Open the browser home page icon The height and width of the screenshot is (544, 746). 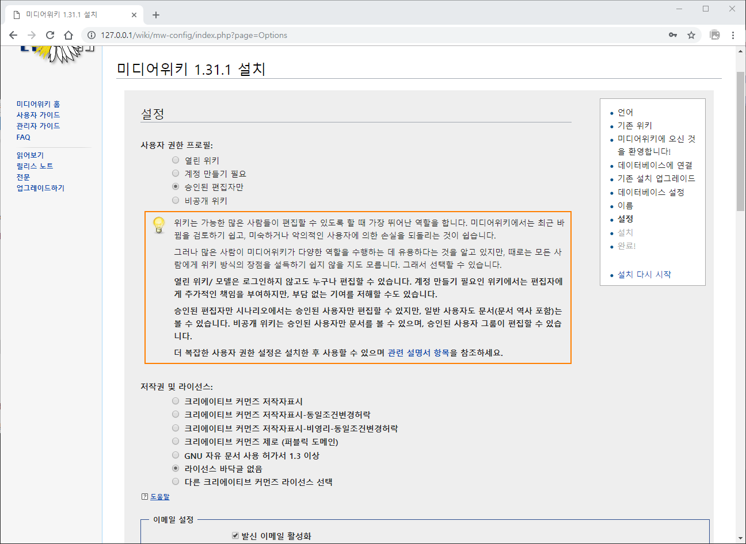coord(68,35)
